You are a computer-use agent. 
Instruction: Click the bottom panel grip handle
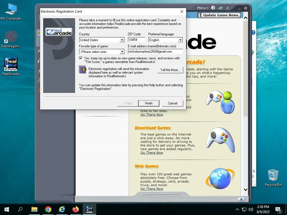point(161,195)
